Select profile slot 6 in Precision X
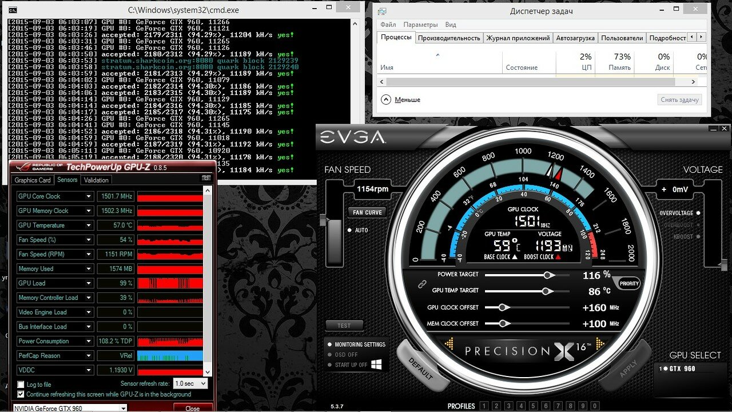732x412 pixels. point(546,406)
